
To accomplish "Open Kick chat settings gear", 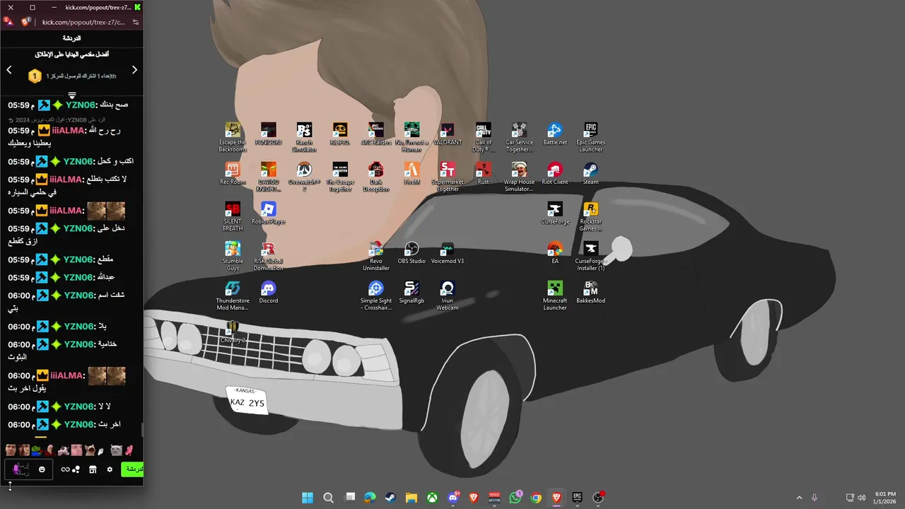I will tap(110, 469).
